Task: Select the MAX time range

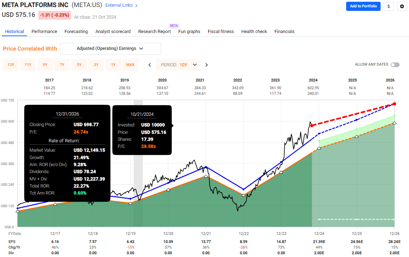Action: 130,65
